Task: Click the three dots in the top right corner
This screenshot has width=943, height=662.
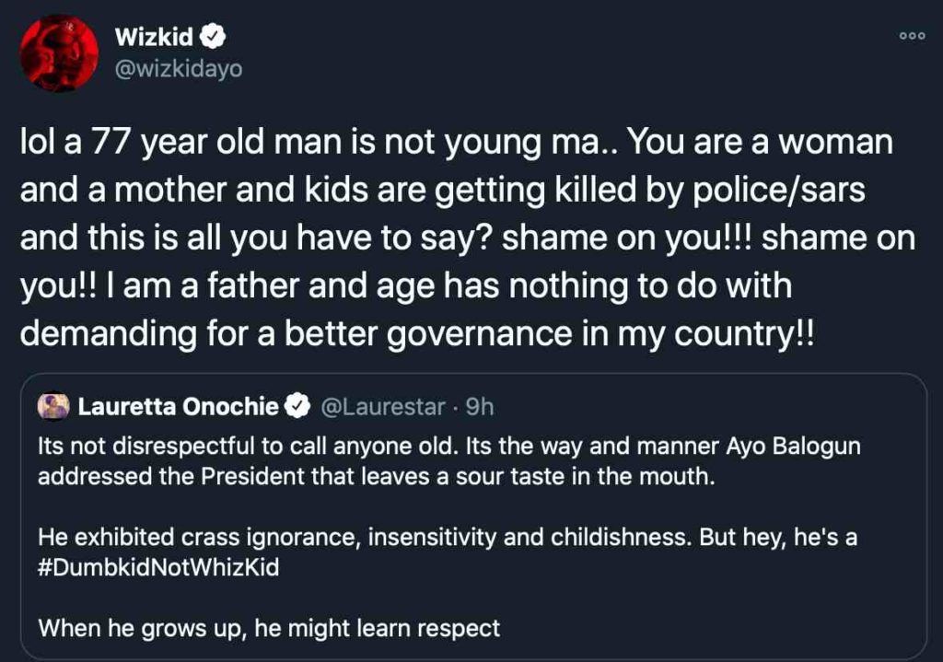Action: point(912,36)
